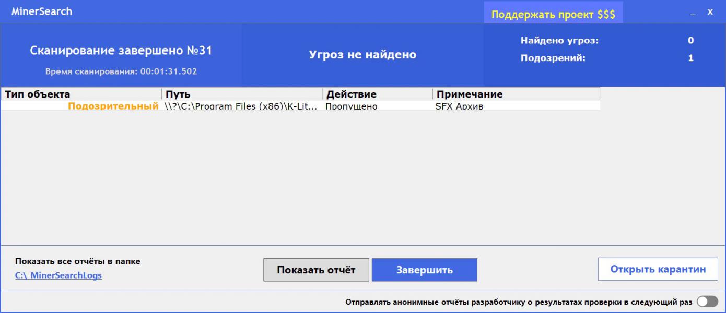Viewport: 726px width, 313px height.
Task: Click the Угроз не найдено status text
Action: click(x=362, y=55)
